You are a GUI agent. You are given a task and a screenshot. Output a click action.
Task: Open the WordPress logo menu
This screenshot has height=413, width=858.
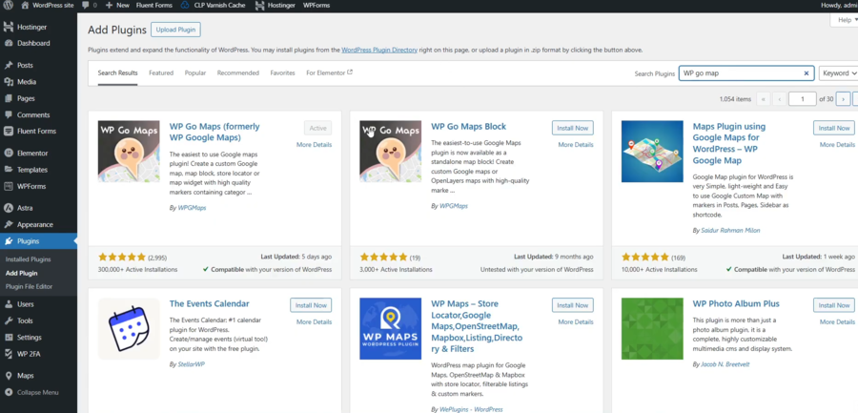(x=9, y=5)
